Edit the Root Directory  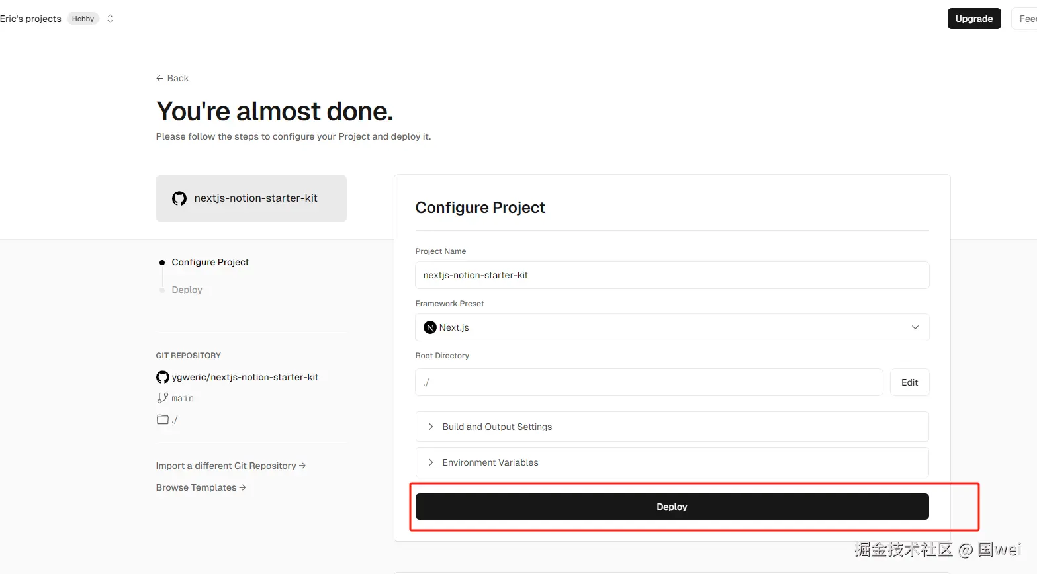pyautogui.click(x=909, y=382)
